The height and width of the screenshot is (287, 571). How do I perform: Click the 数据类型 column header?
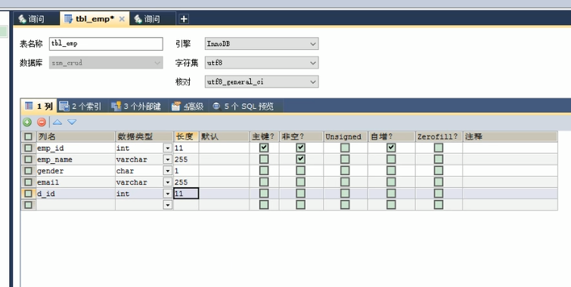pyautogui.click(x=144, y=137)
